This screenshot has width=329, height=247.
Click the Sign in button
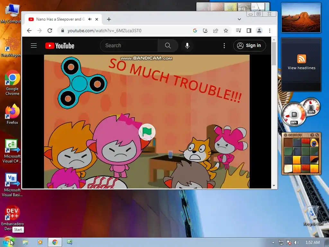pyautogui.click(x=249, y=46)
